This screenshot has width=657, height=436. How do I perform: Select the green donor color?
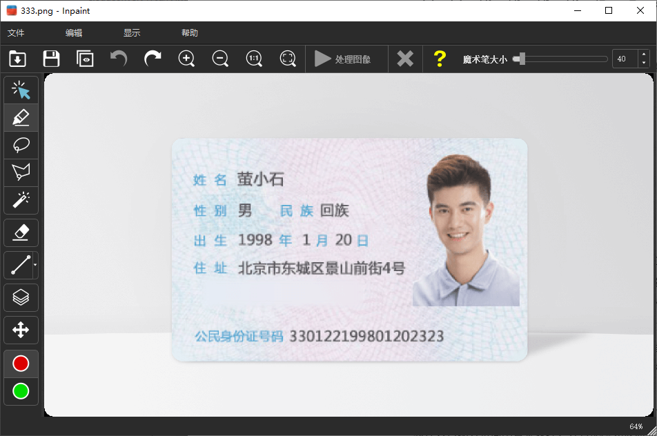pos(21,391)
